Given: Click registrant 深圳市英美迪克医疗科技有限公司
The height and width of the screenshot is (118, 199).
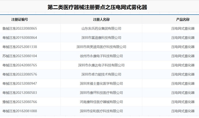Looking at the screenshot, I should [x=101, y=47].
